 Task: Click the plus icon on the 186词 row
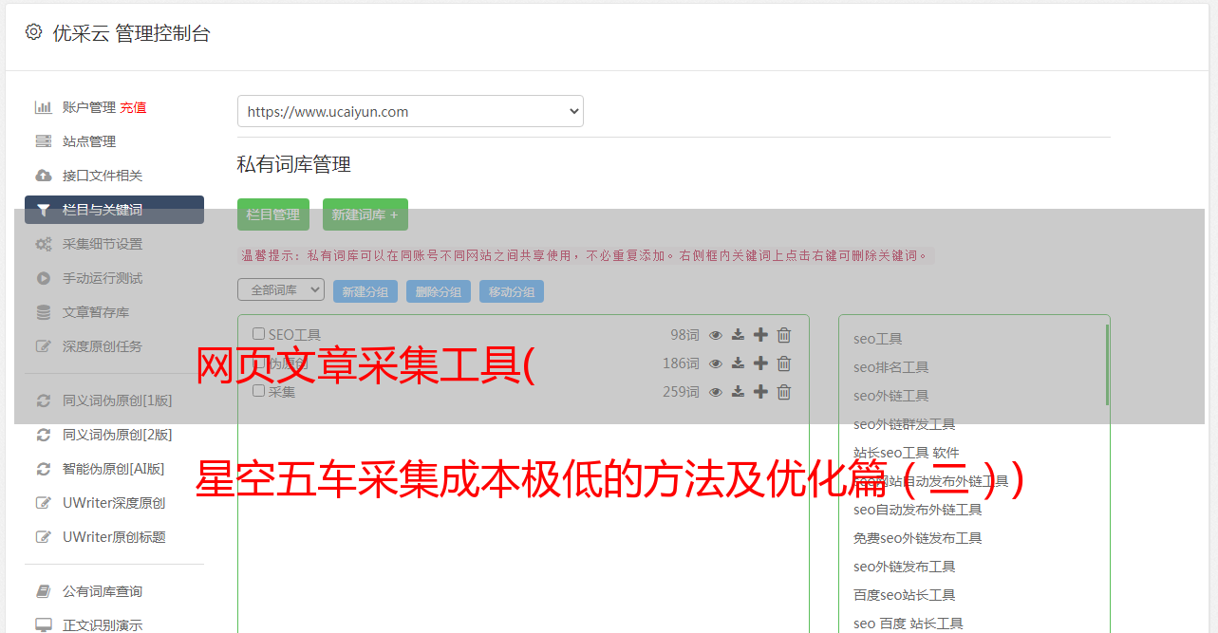click(760, 363)
